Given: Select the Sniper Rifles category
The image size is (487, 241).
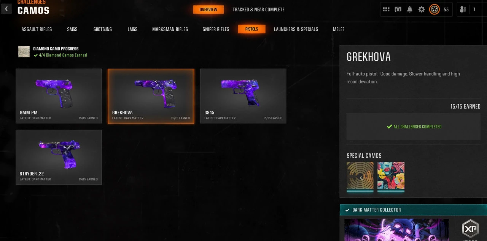Looking at the screenshot, I should coord(216,29).
